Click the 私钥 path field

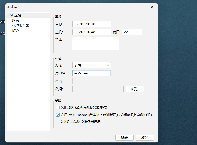click(x=98, y=89)
